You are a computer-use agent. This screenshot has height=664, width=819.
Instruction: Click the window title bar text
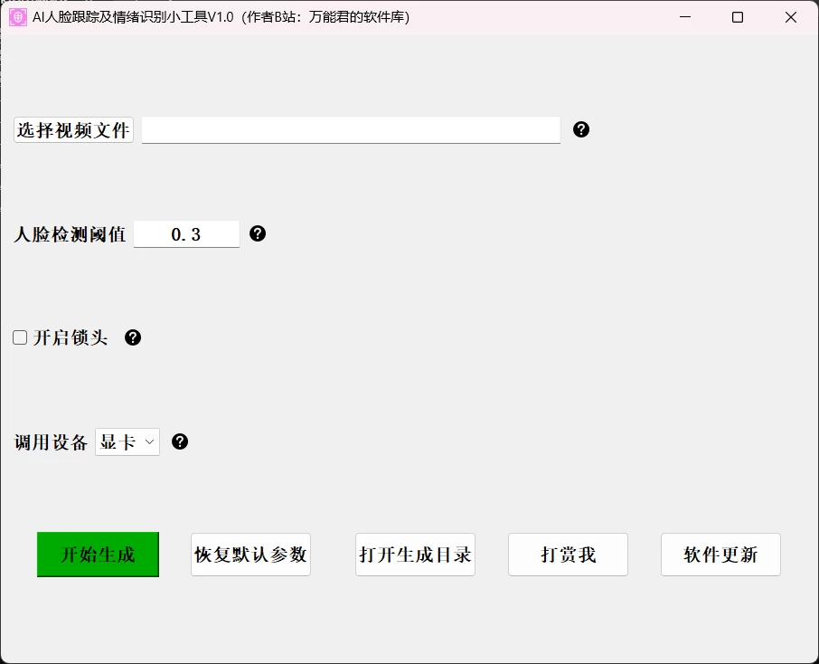[x=220, y=17]
